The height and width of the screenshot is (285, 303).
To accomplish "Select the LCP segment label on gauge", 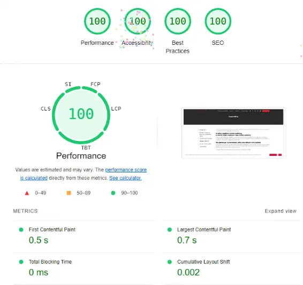I will point(116,109).
